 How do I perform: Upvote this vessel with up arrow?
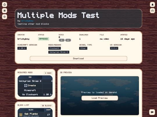62,40
